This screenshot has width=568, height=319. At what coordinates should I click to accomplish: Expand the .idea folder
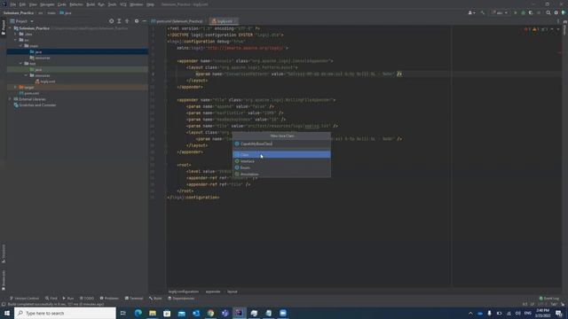pos(16,34)
